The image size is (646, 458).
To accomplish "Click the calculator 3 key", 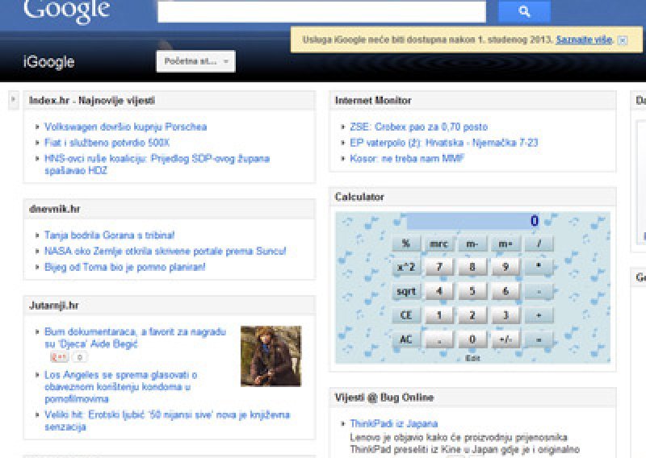I will click(x=505, y=315).
